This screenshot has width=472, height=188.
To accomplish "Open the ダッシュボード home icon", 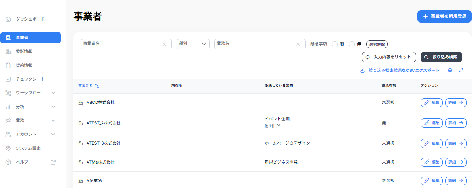I will tap(8, 19).
